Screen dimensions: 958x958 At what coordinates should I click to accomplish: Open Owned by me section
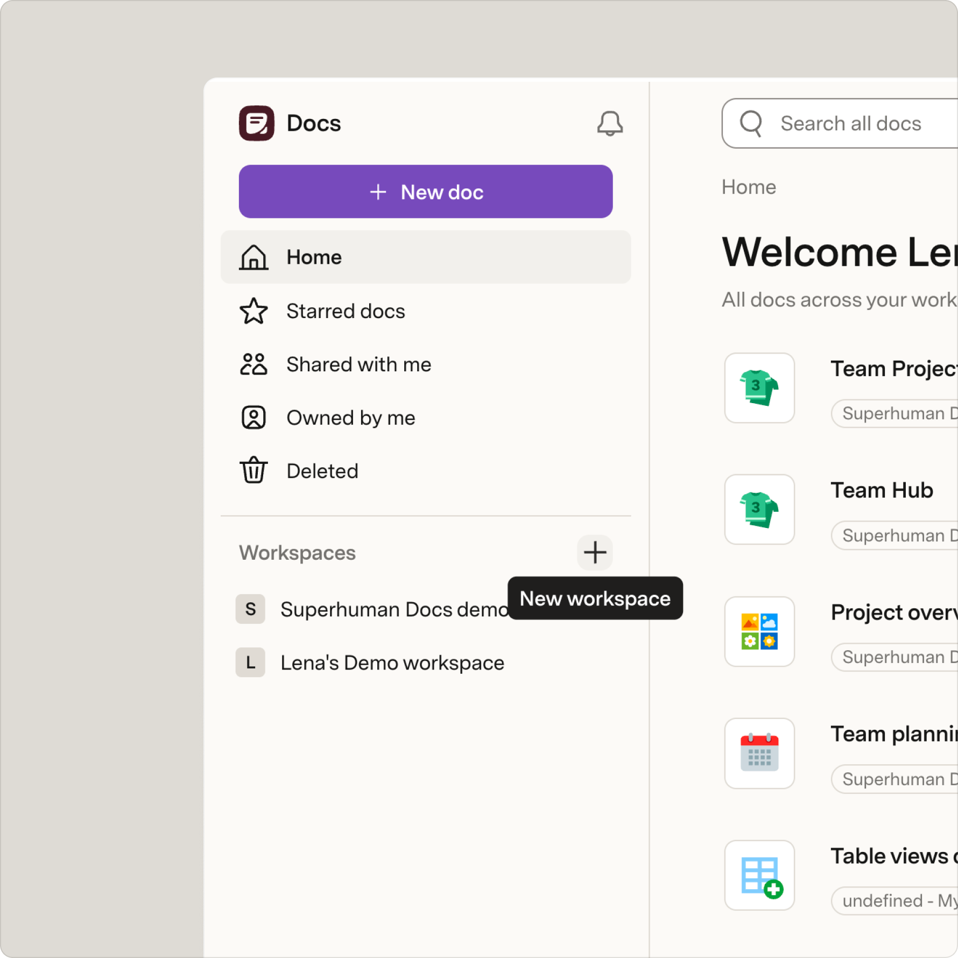click(x=426, y=418)
